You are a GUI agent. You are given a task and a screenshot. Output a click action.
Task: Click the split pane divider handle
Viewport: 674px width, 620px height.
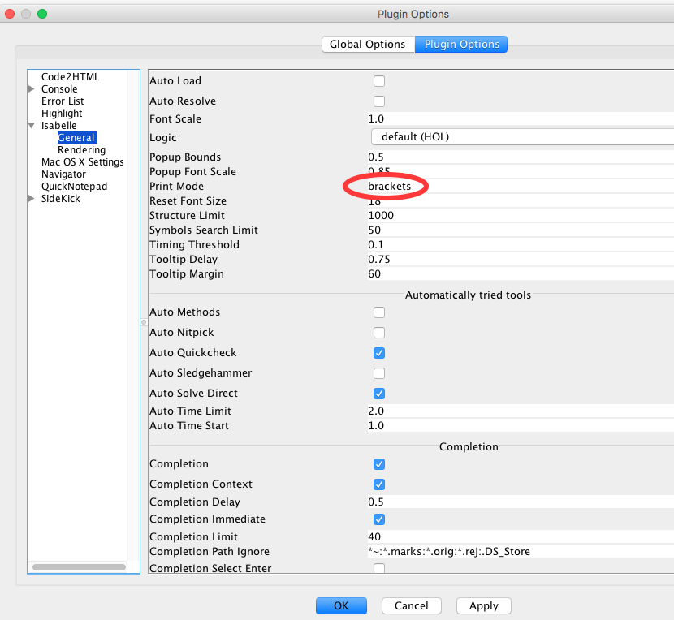point(143,322)
